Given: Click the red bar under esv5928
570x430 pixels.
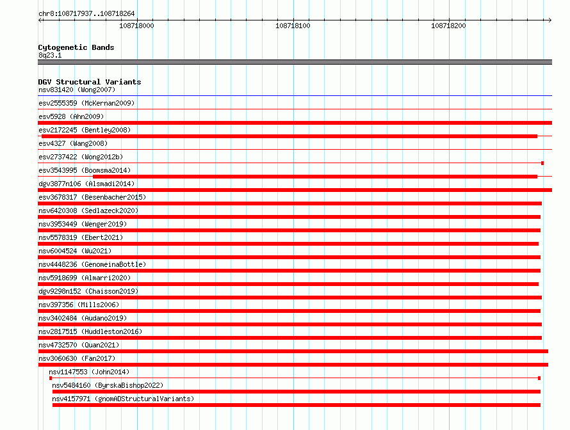Looking at the screenshot, I should point(295,123).
